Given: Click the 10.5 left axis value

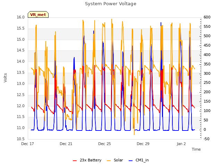Looking at the screenshot, I should pyautogui.click(x=21, y=139).
